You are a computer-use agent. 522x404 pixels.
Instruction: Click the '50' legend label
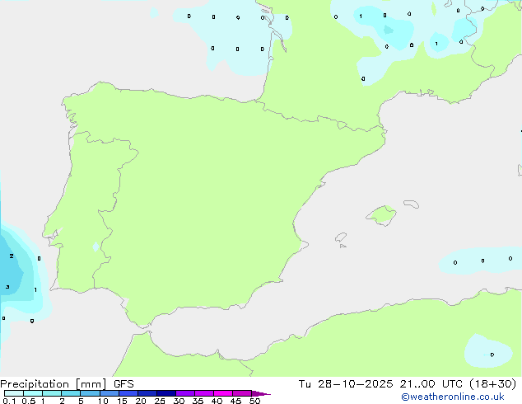coord(254,401)
